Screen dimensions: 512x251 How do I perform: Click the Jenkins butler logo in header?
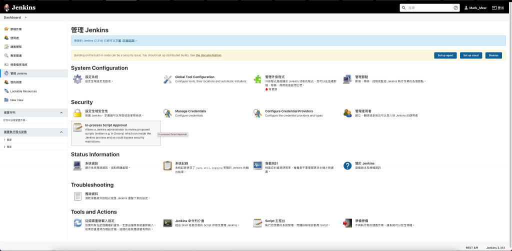tap(6, 7)
